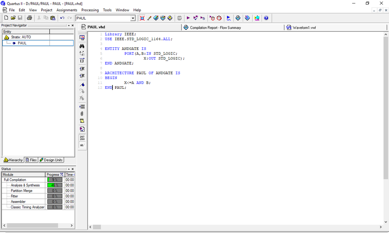Image resolution: width=389 pixels, height=233 pixels.
Task: Open the project name dropdown showing PAUL
Action: point(133,18)
